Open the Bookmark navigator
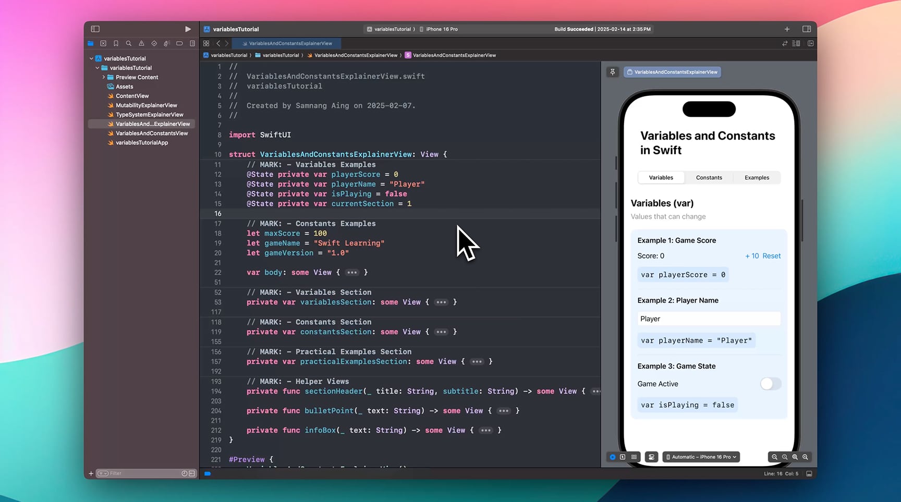 pyautogui.click(x=116, y=43)
